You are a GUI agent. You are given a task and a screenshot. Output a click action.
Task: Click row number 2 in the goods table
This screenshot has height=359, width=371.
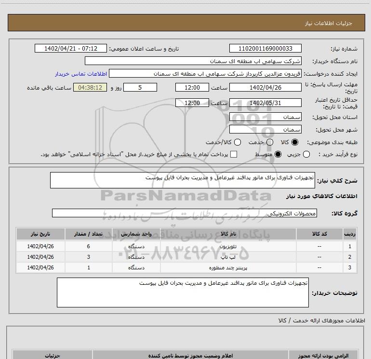click(350, 257)
